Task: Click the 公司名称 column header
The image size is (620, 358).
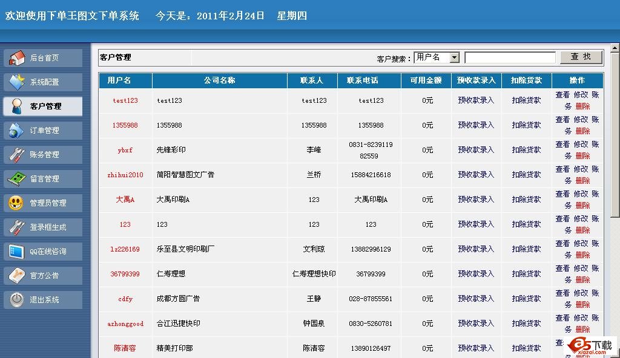Action: pos(219,80)
